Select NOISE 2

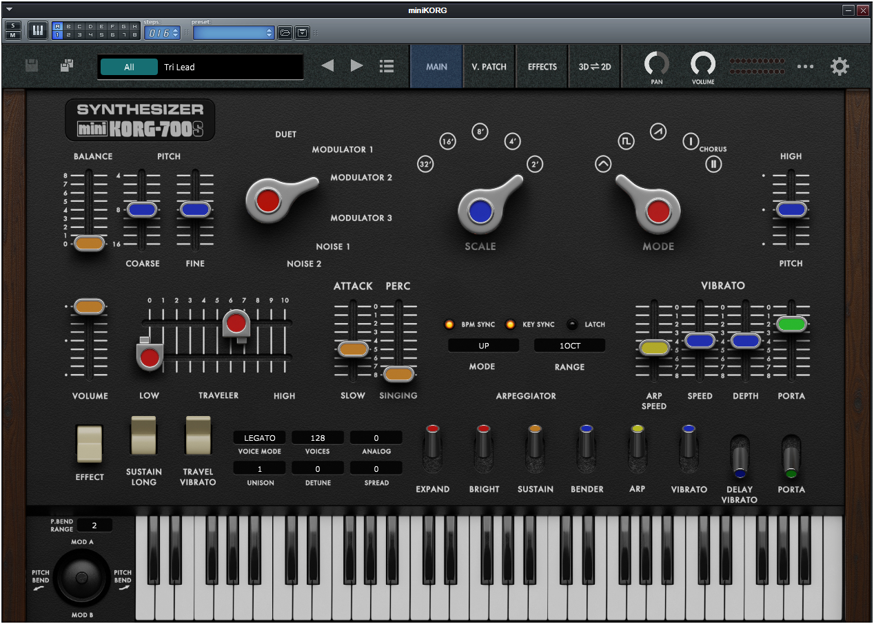click(304, 264)
